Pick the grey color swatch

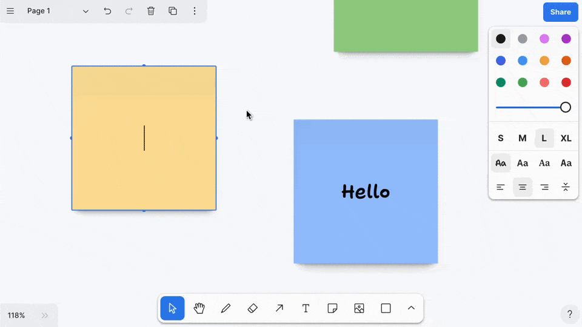point(523,39)
